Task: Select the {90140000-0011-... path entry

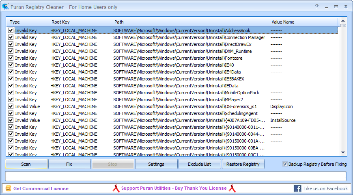Action: click(189, 127)
